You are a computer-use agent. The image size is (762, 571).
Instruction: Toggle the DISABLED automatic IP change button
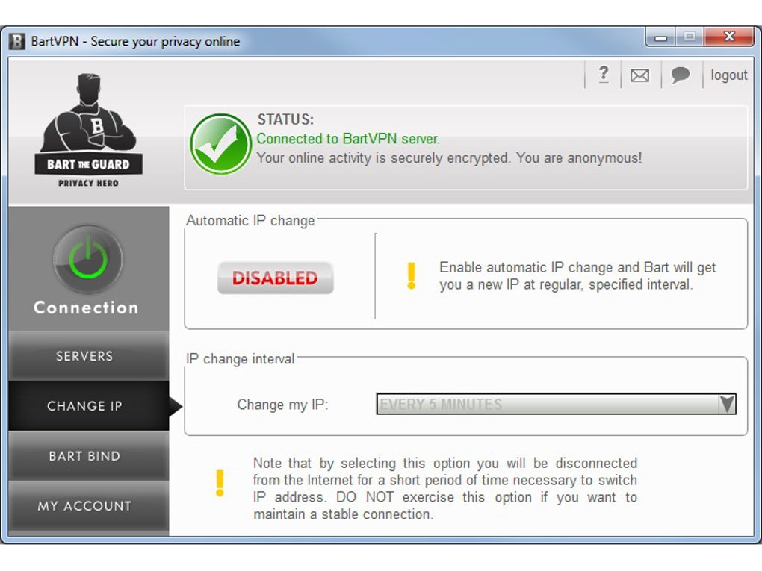pos(275,278)
